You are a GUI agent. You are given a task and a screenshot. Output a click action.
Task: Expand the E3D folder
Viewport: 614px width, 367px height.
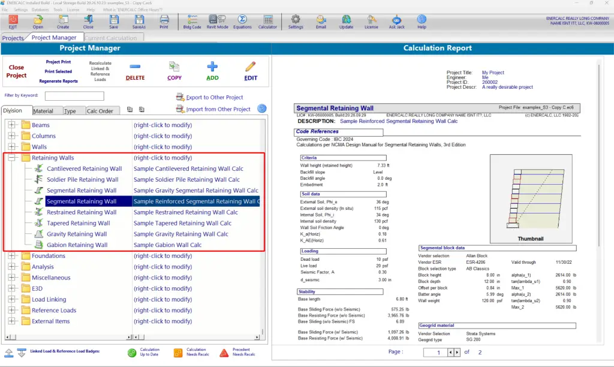[12, 288]
